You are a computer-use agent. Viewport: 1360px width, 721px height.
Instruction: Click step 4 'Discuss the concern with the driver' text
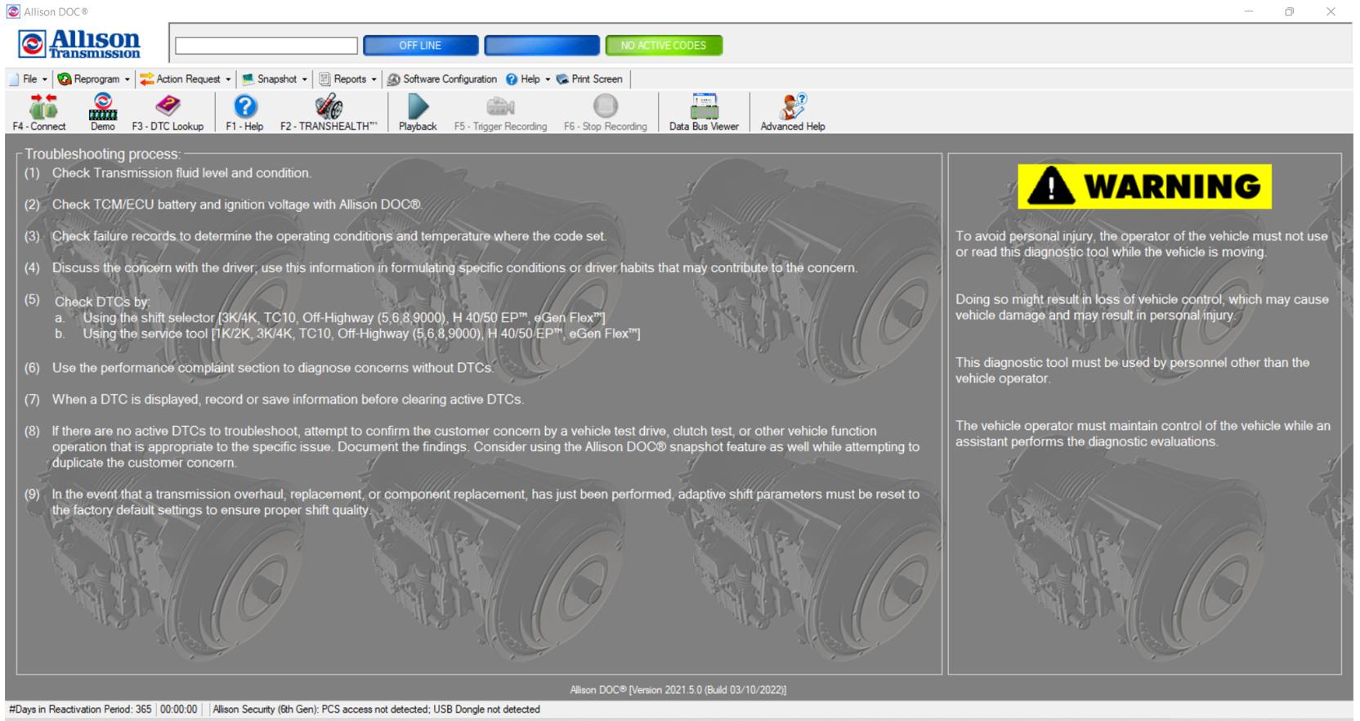click(455, 267)
